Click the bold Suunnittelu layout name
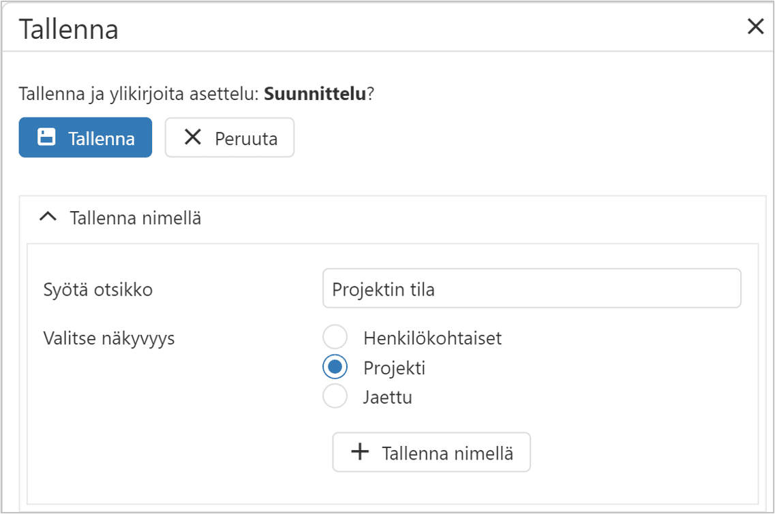Image resolution: width=775 pixels, height=514 pixels. [315, 94]
